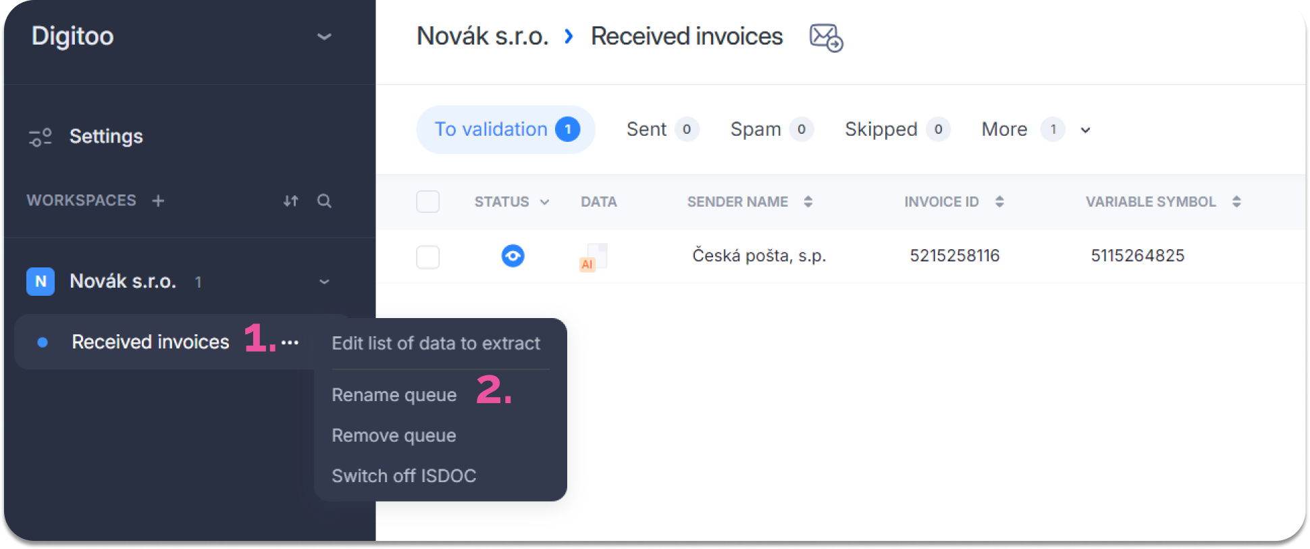
Task: Click the Novák s.r.o. workspace N avatar
Action: pos(41,282)
